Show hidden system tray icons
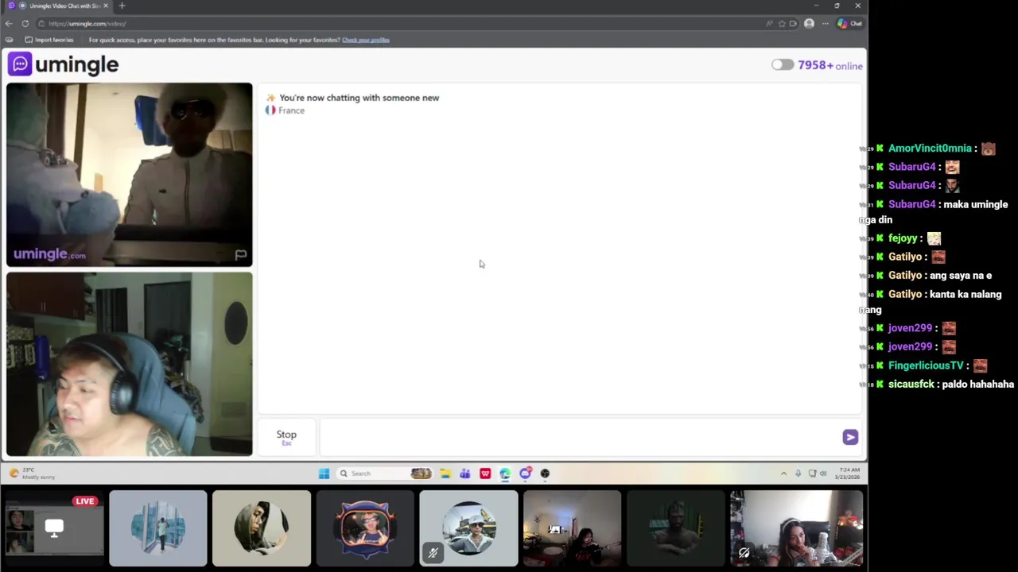The image size is (1018, 572). click(x=783, y=473)
